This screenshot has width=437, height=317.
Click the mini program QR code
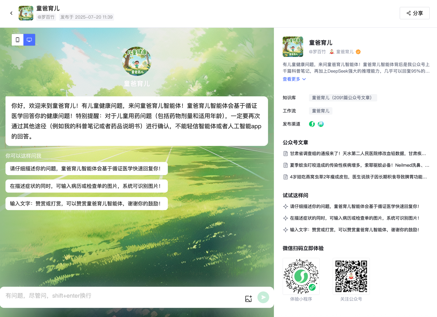tap(301, 276)
